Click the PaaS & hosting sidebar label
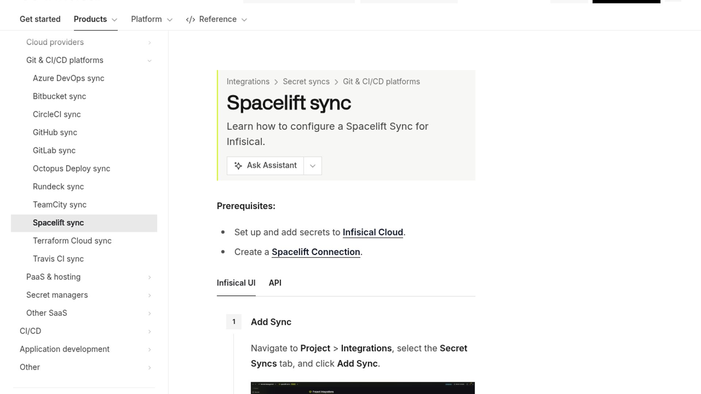The width and height of the screenshot is (701, 394). [x=53, y=277]
